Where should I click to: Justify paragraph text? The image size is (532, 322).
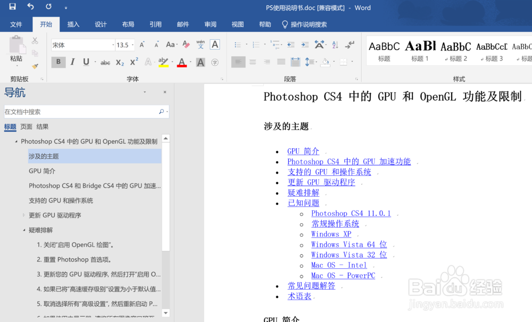tap(281, 62)
